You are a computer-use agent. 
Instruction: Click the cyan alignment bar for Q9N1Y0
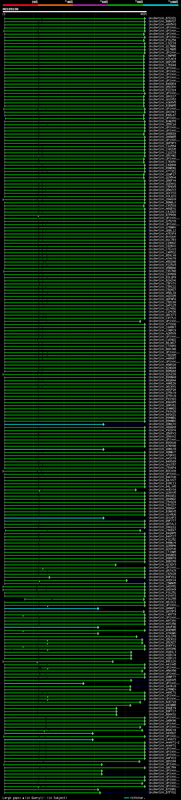click(55, 424)
